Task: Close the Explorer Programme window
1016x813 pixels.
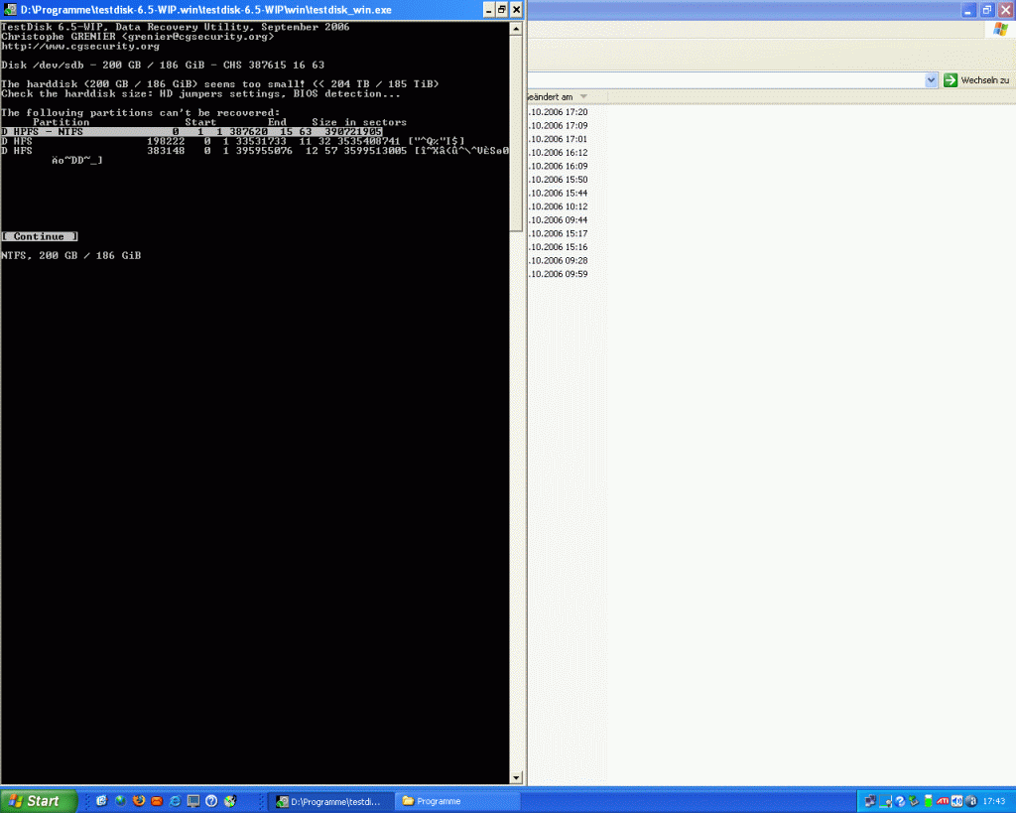Action: pos(1006,10)
